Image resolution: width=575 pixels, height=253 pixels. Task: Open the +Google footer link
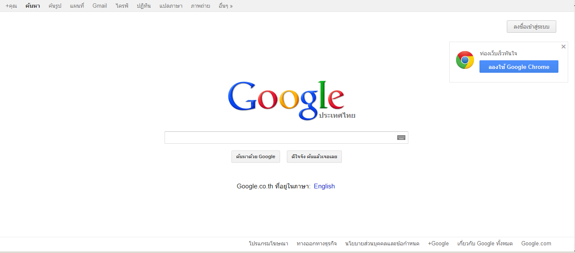click(438, 244)
